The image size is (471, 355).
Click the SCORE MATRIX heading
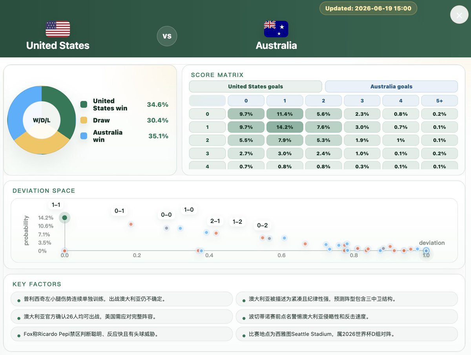[217, 75]
